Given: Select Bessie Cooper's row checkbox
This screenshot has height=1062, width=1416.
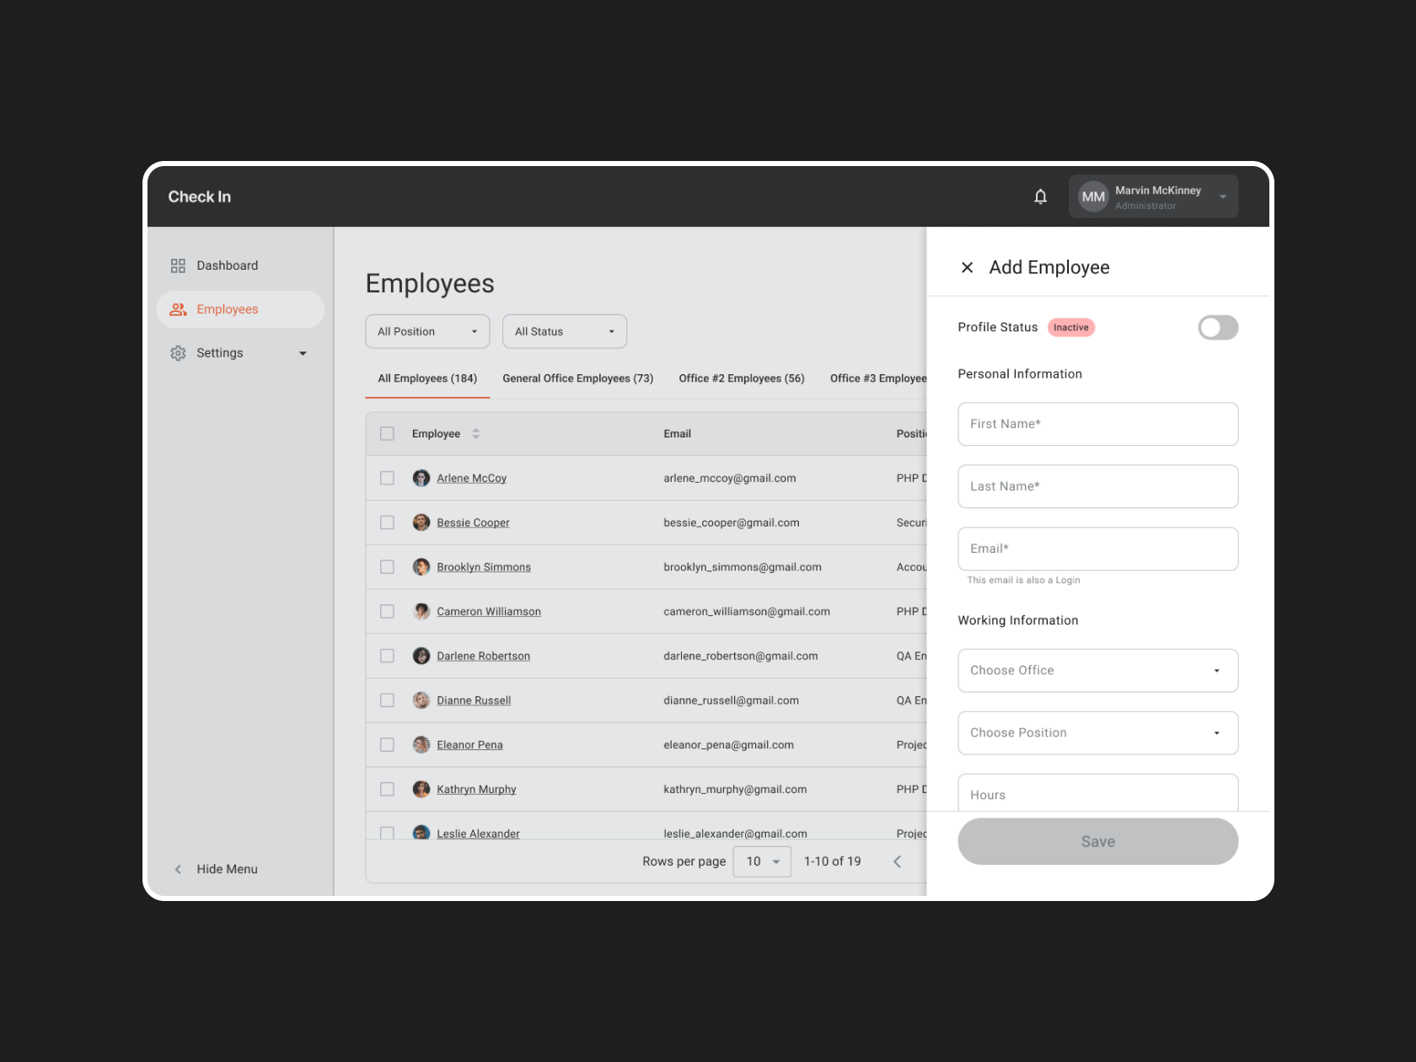Looking at the screenshot, I should pos(387,523).
